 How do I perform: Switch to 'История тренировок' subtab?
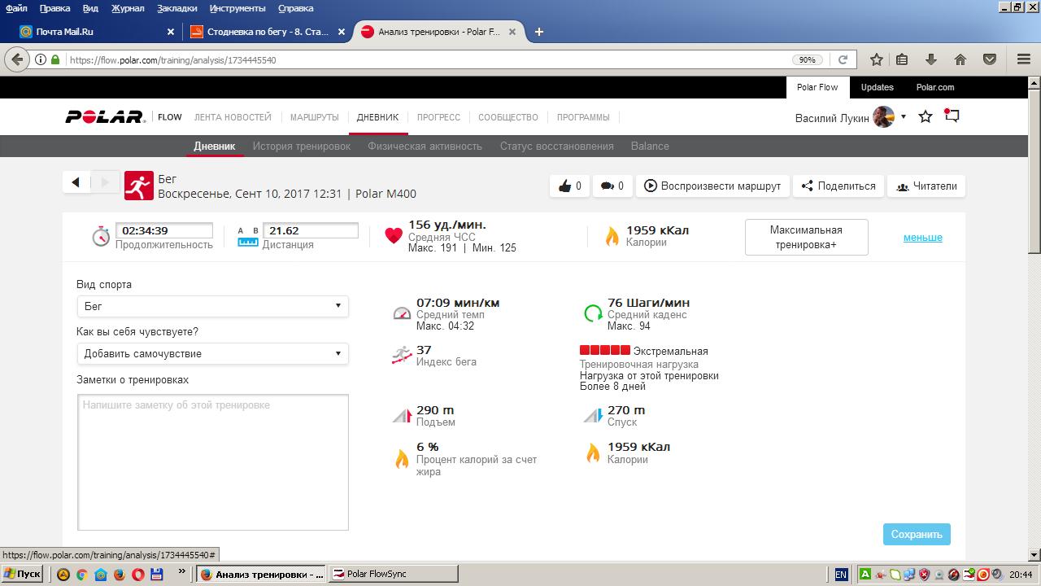pyautogui.click(x=301, y=146)
